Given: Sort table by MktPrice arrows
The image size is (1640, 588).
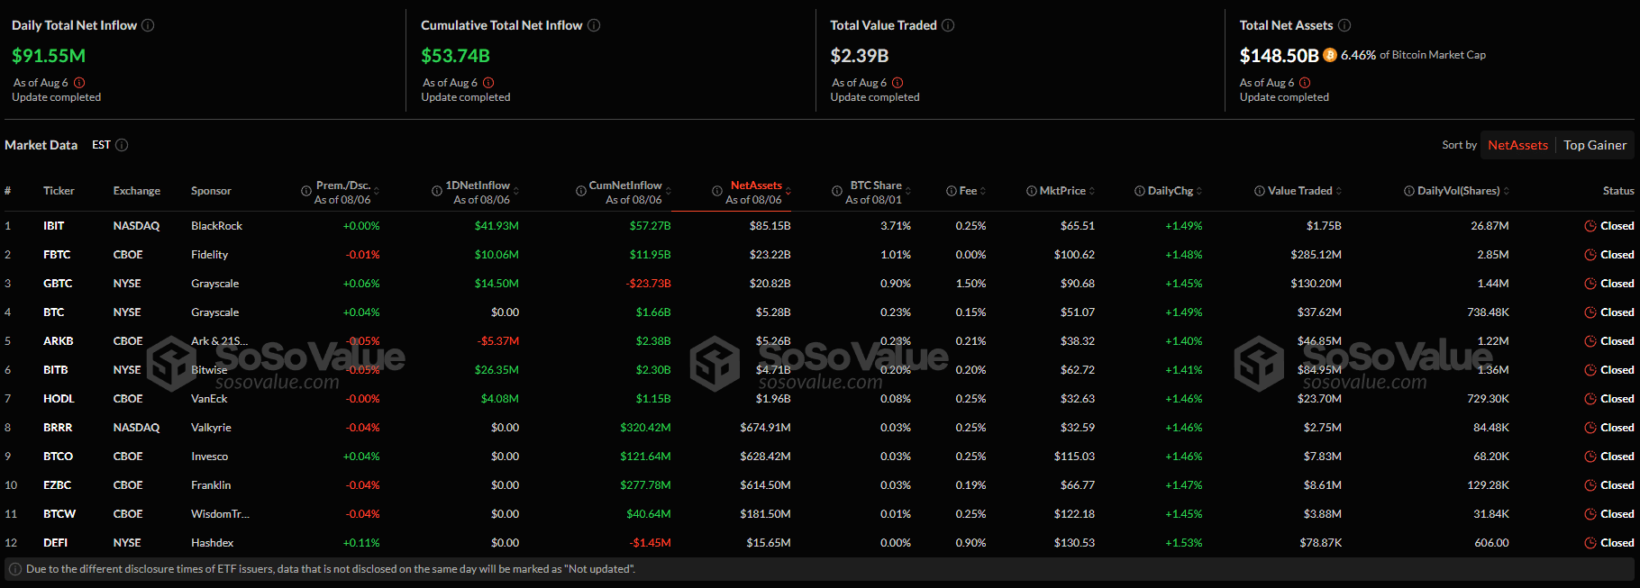Looking at the screenshot, I should (1092, 191).
